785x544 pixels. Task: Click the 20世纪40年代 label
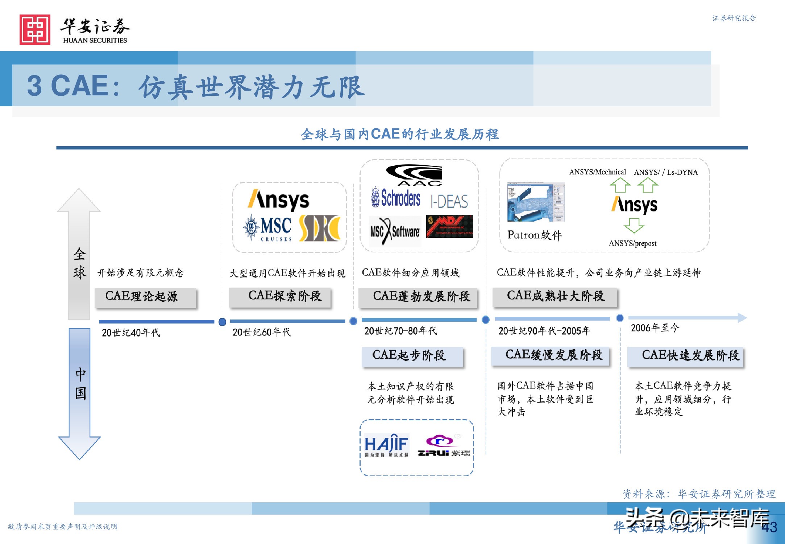(131, 333)
